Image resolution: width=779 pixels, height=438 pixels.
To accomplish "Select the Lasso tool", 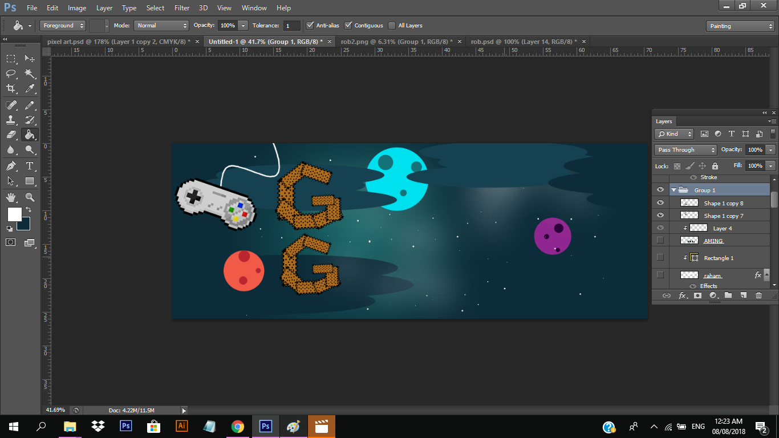I will (x=11, y=74).
